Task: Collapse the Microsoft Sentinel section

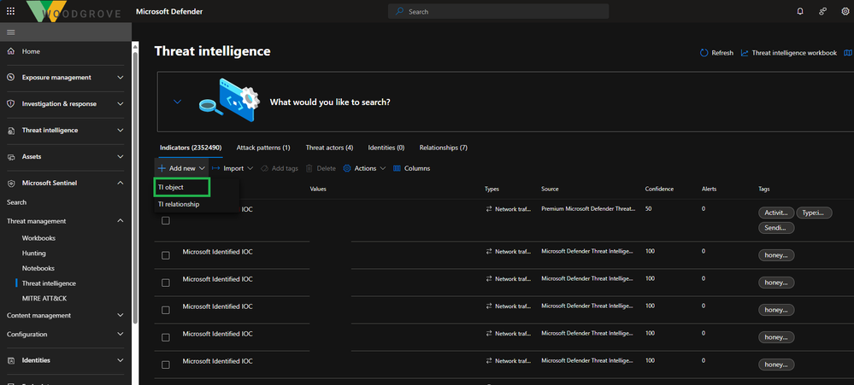Action: point(121,184)
